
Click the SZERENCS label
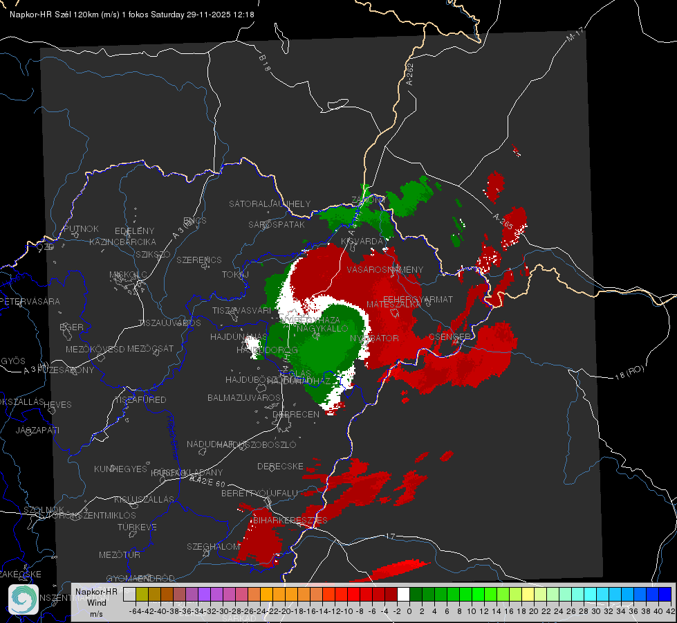(x=199, y=260)
